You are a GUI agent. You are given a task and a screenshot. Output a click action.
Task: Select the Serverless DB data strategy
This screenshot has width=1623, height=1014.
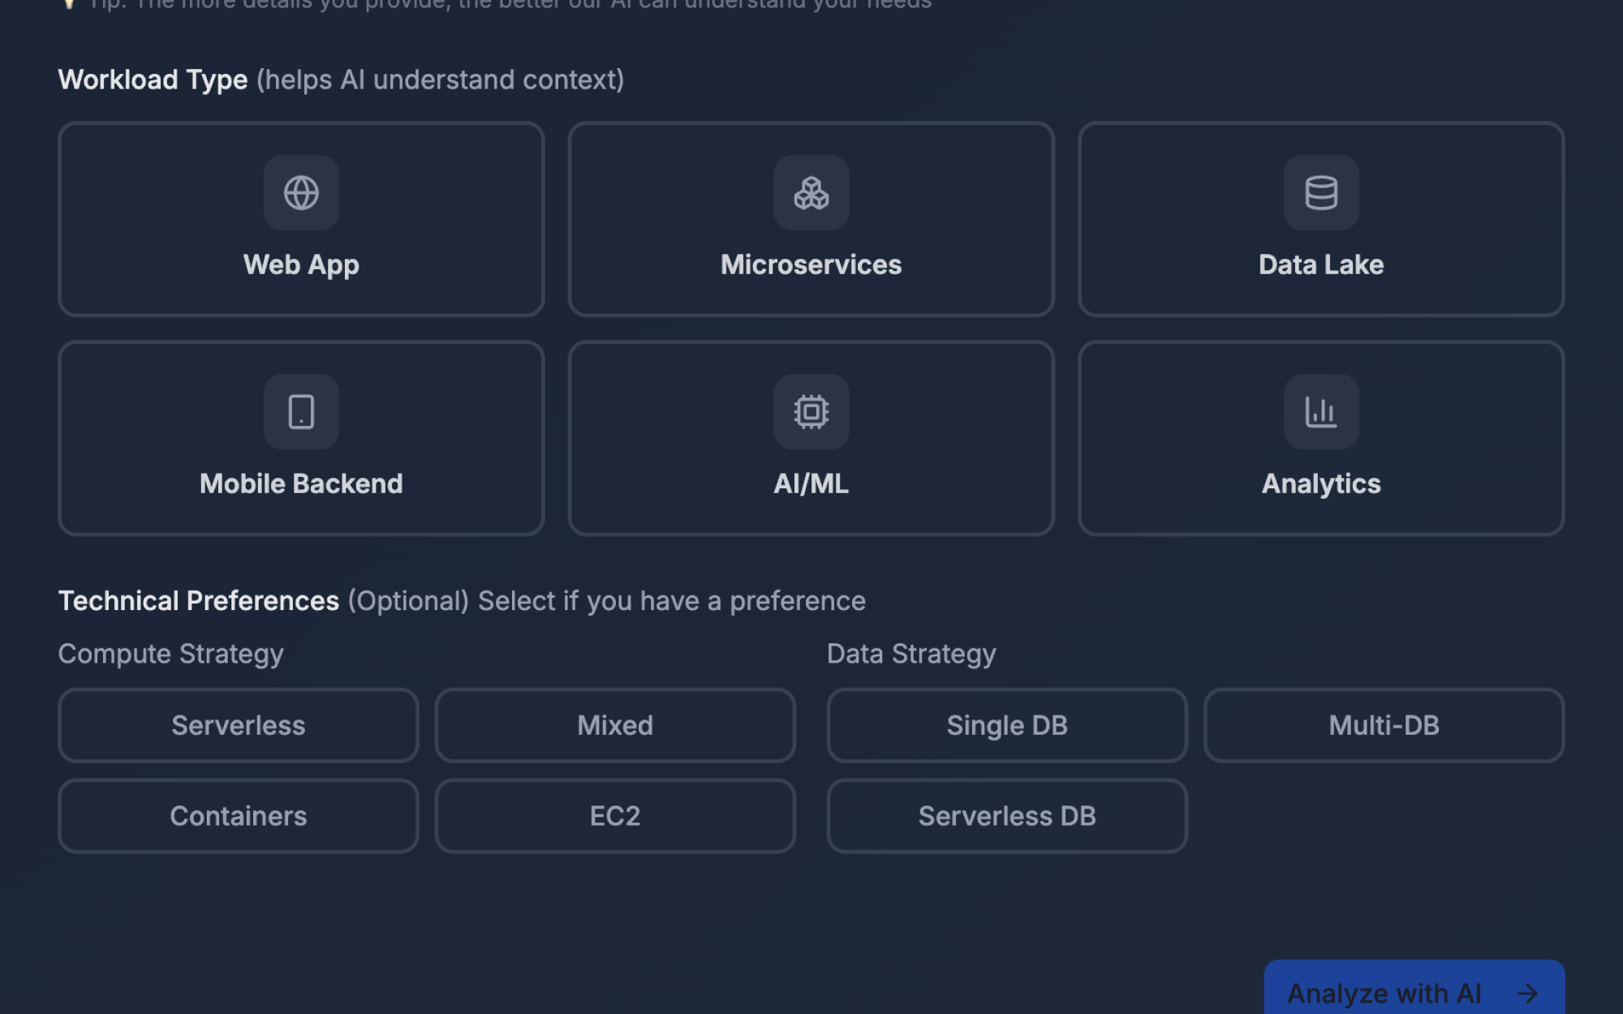coord(1007,816)
